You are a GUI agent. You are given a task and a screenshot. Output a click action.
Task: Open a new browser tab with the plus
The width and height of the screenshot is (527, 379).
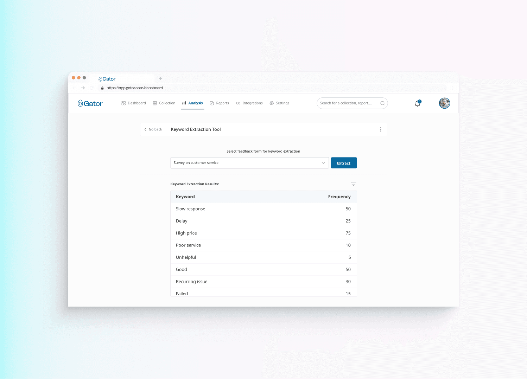click(x=160, y=78)
